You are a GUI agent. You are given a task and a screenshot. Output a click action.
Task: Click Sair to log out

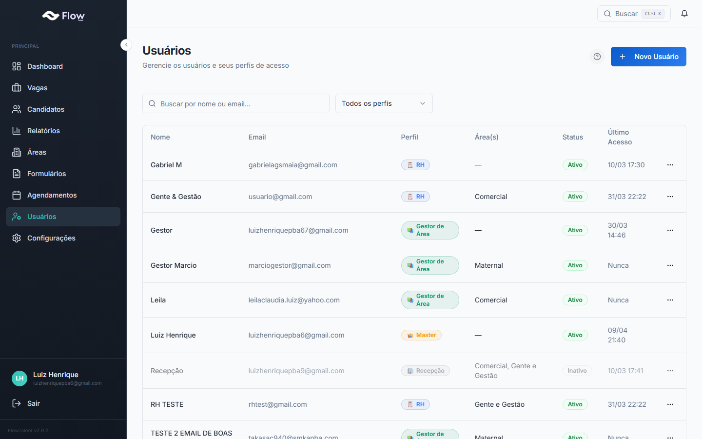33,403
